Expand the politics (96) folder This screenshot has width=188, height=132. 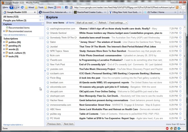point(4,42)
